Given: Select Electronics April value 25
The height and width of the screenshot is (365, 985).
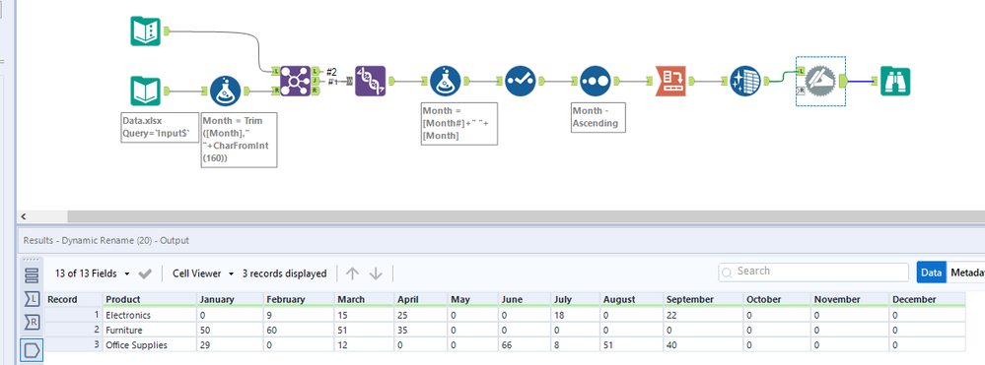Looking at the screenshot, I should coord(421,315).
